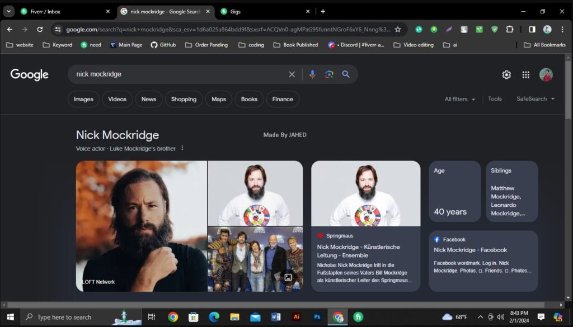Viewport: 573px width, 327px height.
Task: Open the Age 40 years card
Action: coord(454,191)
